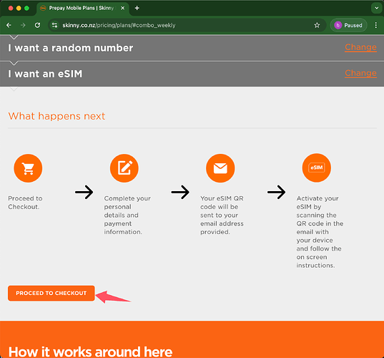Click the 'Your eSIM QR code' step text
Viewport: 384px width, 358px height.
(x=222, y=215)
